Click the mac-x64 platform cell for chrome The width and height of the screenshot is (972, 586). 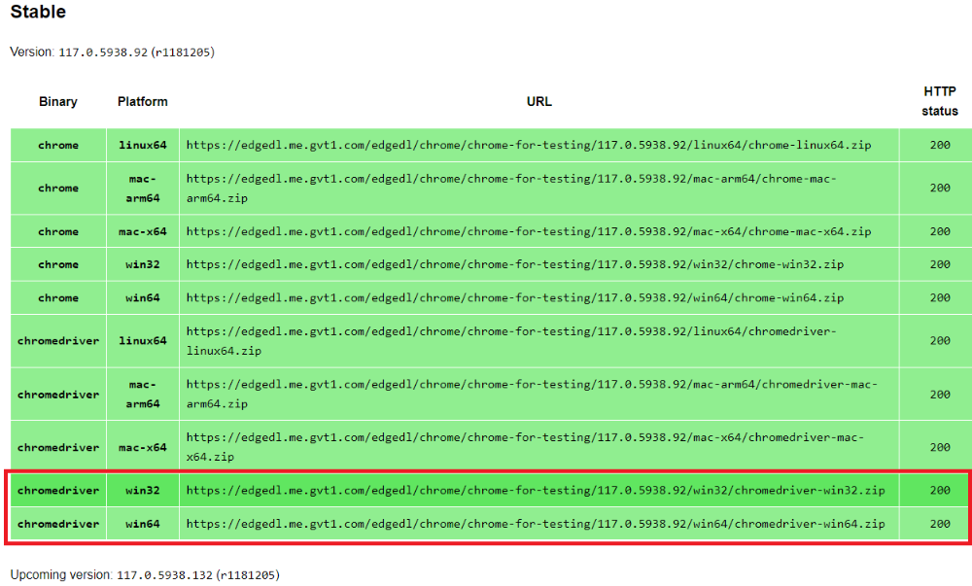[x=143, y=231]
